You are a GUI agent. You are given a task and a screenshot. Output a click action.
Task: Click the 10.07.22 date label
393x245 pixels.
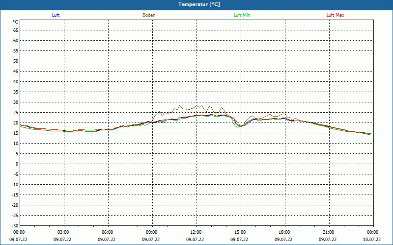(x=372, y=240)
